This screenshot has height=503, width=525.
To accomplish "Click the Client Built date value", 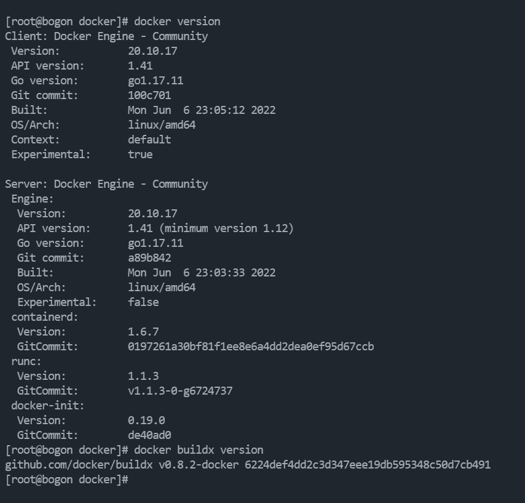I will pyautogui.click(x=202, y=110).
